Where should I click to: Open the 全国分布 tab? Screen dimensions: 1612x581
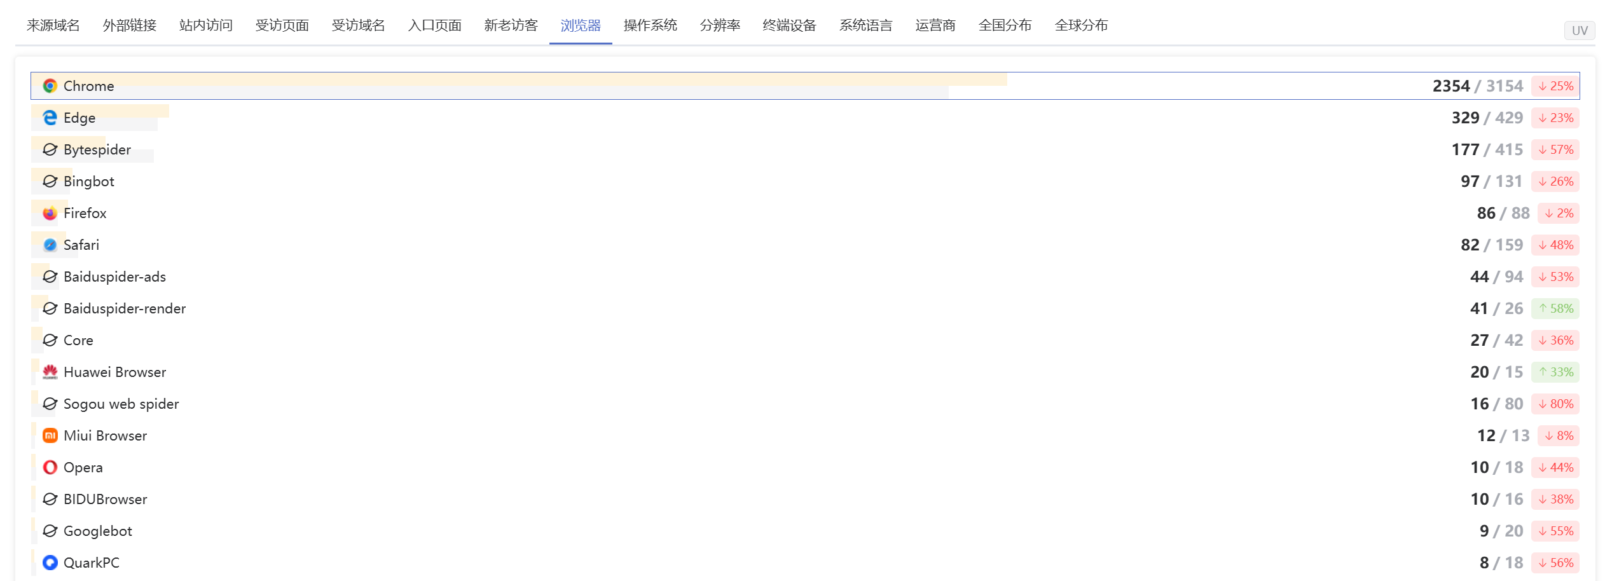pyautogui.click(x=1005, y=25)
